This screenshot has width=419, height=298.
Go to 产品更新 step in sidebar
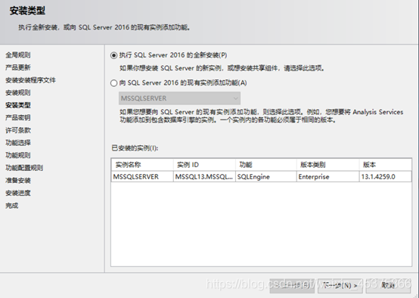pos(18,67)
